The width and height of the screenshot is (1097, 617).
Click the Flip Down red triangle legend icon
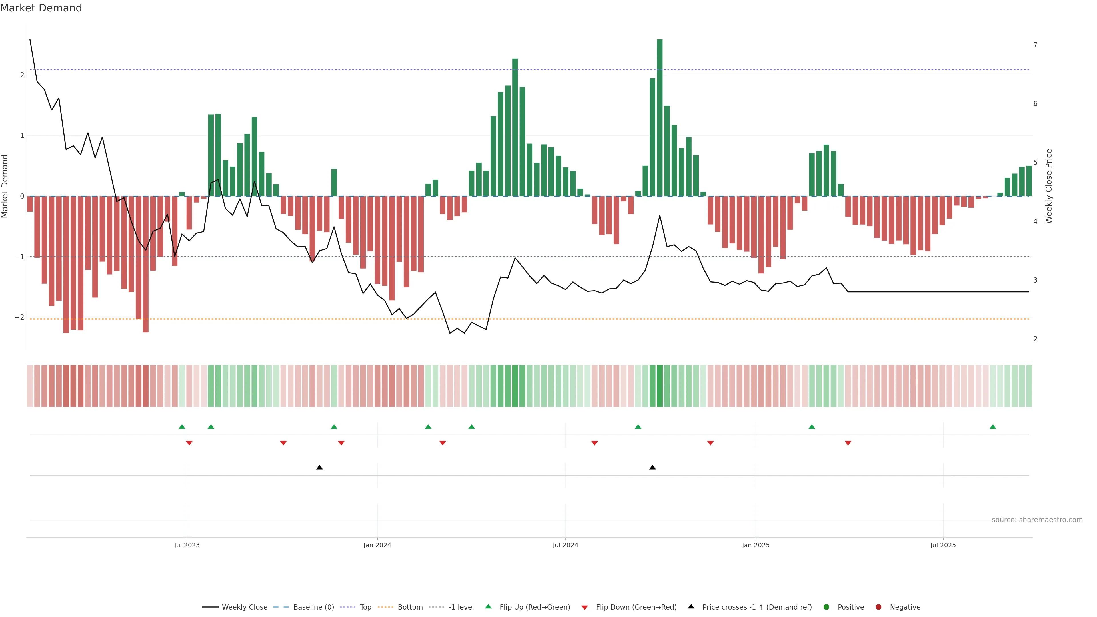click(585, 607)
